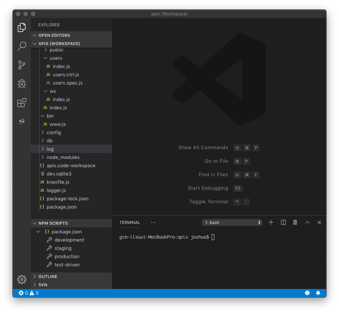Expand the log folder
Viewport: 339px width, 313px height.
[x=71, y=149]
